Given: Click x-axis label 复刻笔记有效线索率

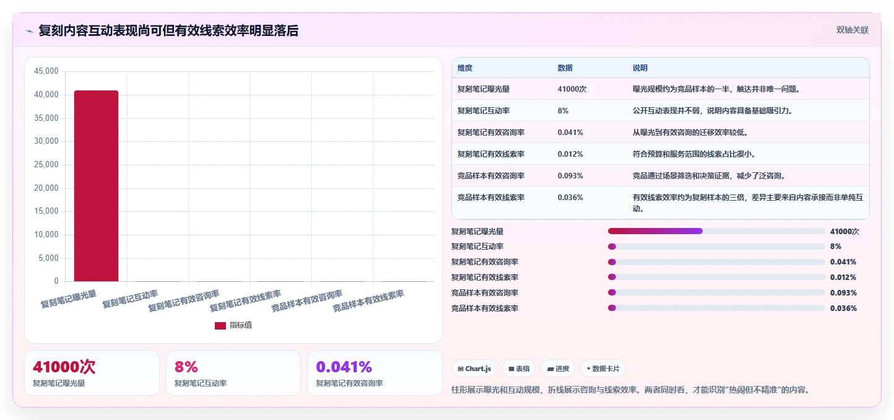Looking at the screenshot, I should point(246,300).
